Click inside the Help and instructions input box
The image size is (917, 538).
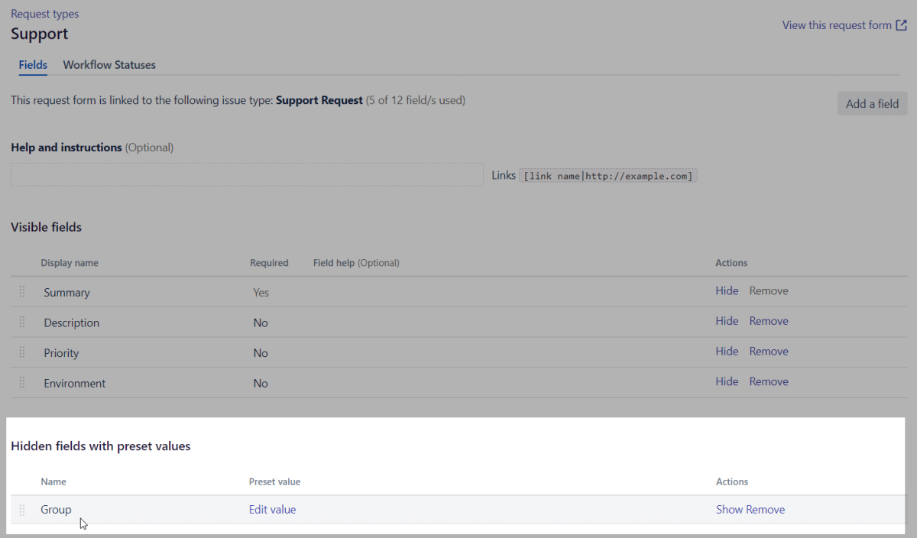click(x=246, y=174)
